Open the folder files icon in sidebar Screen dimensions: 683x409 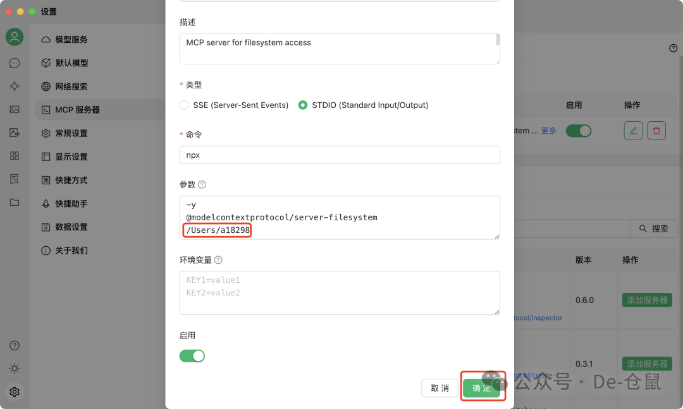[15, 203]
